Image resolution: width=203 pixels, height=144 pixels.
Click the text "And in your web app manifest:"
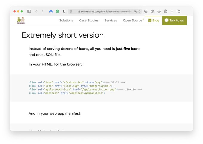pyautogui.click(x=55, y=113)
